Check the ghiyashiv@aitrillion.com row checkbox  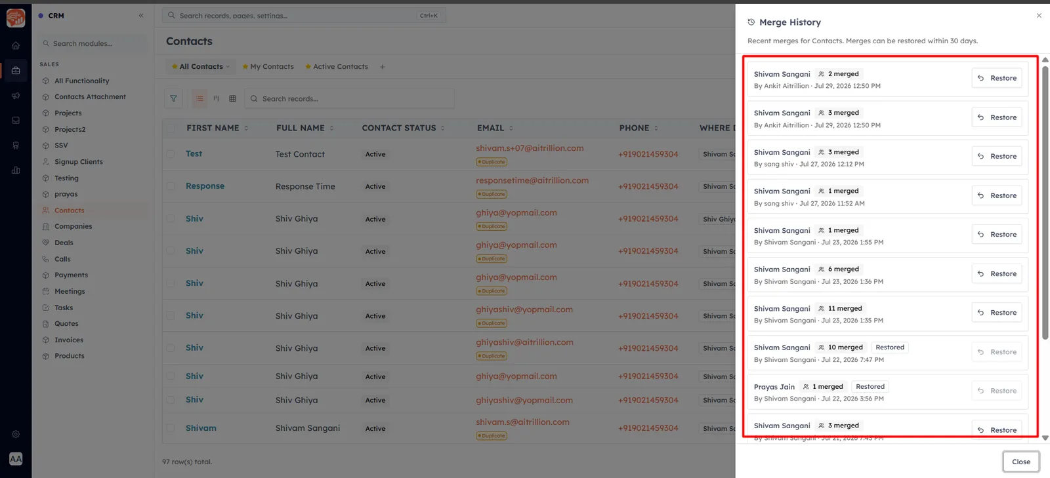[x=171, y=348]
